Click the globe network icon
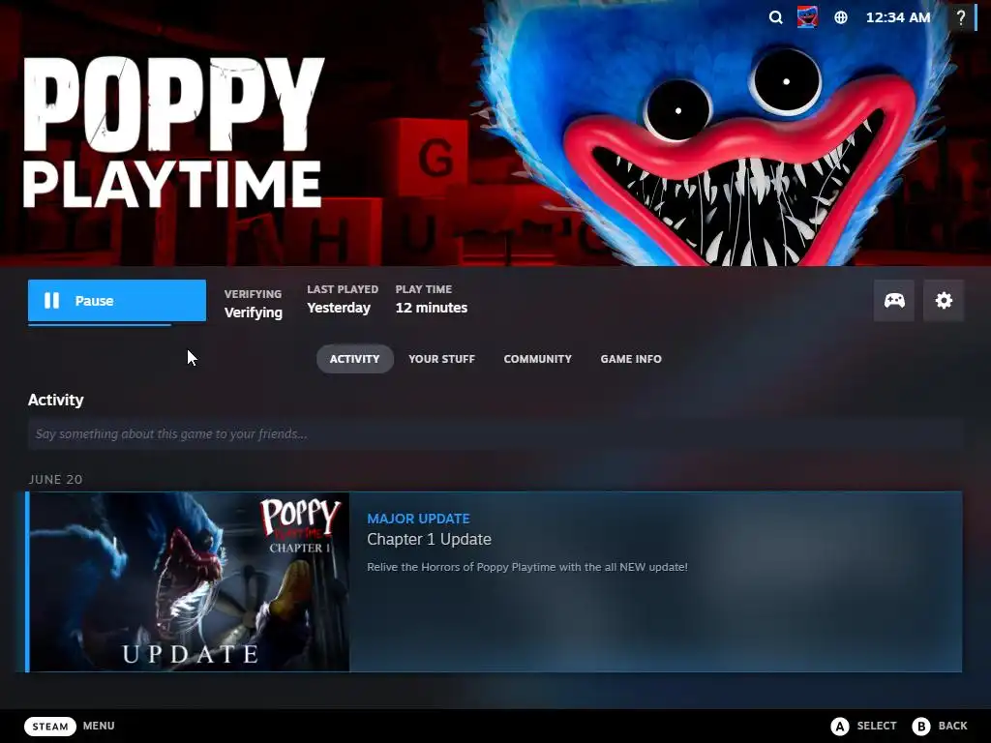 pos(841,17)
